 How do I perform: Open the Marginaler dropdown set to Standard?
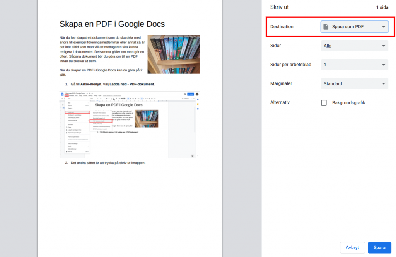pos(354,83)
